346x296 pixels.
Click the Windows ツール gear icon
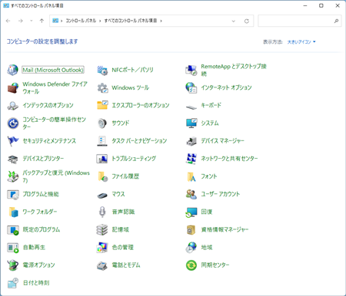tap(102, 87)
